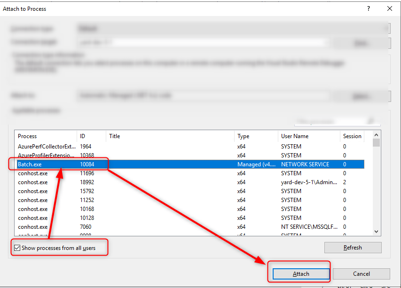Open the Connection type dropdown

pos(387,28)
